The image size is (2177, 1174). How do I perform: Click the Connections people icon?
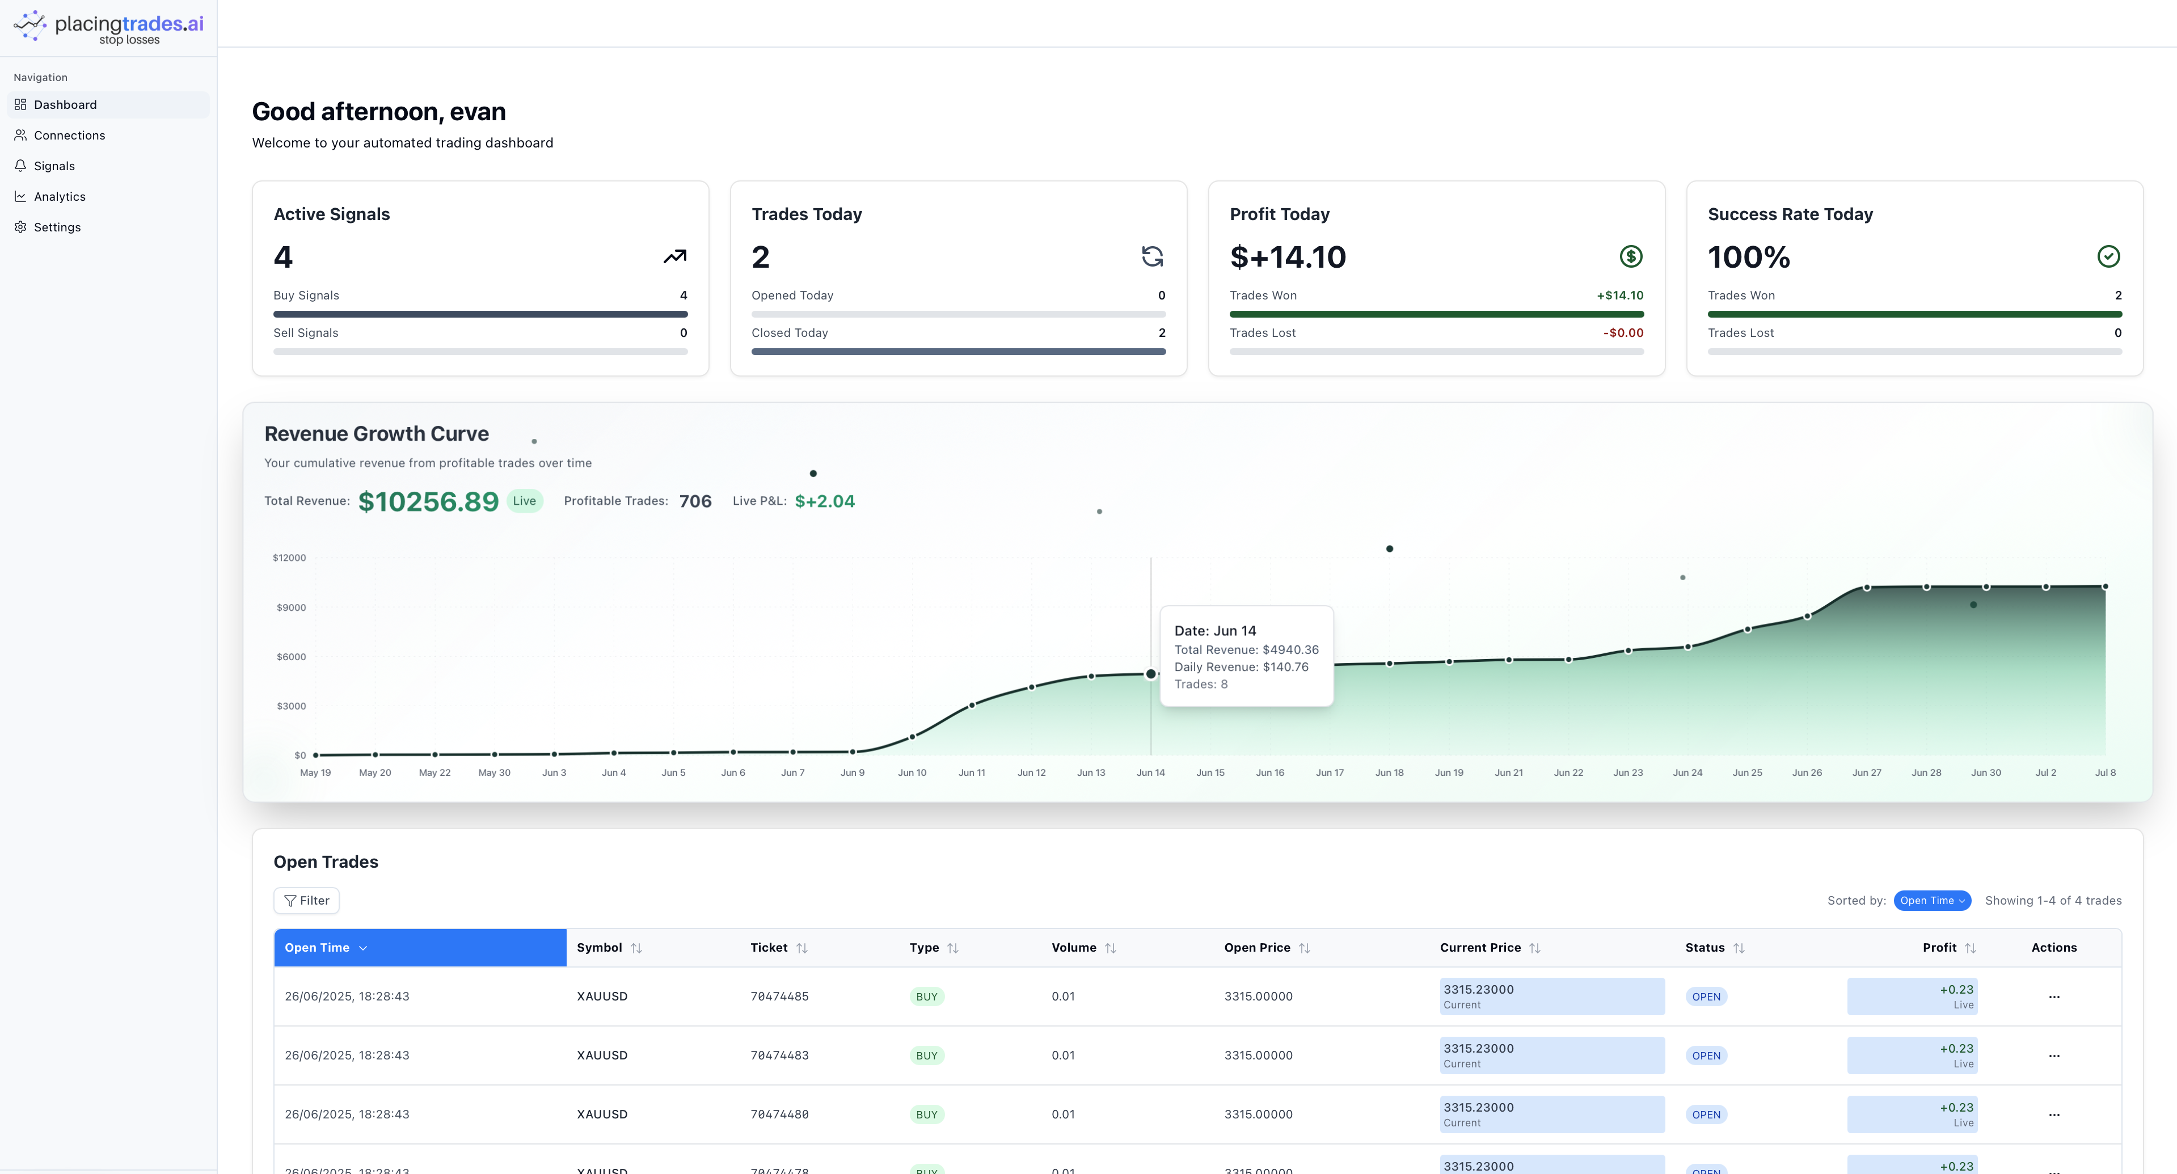click(x=20, y=135)
